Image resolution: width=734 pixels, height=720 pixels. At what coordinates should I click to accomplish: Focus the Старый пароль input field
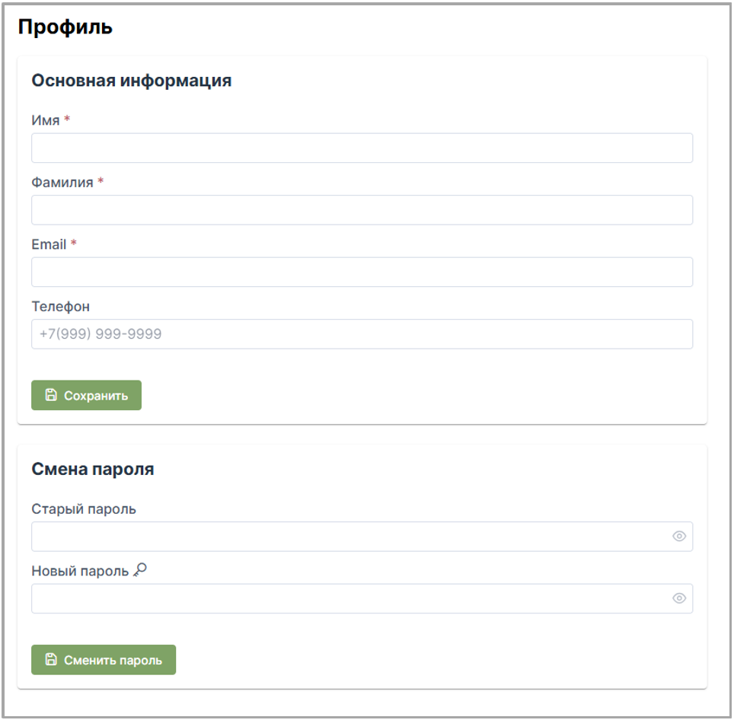350,537
